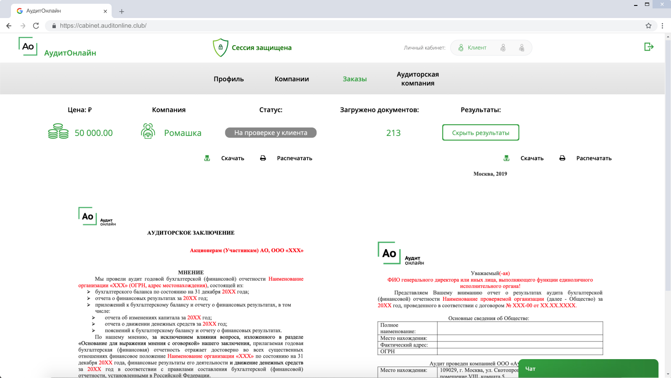
Task: Open the Аудиторская компания section
Action: tap(418, 79)
